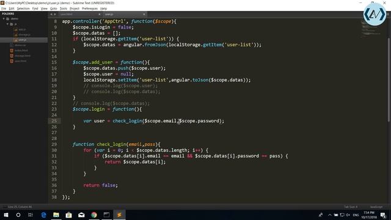Viewport: 391px width, 220px height.
Task: Click the editor vertical scrollbar
Action: coord(389,80)
